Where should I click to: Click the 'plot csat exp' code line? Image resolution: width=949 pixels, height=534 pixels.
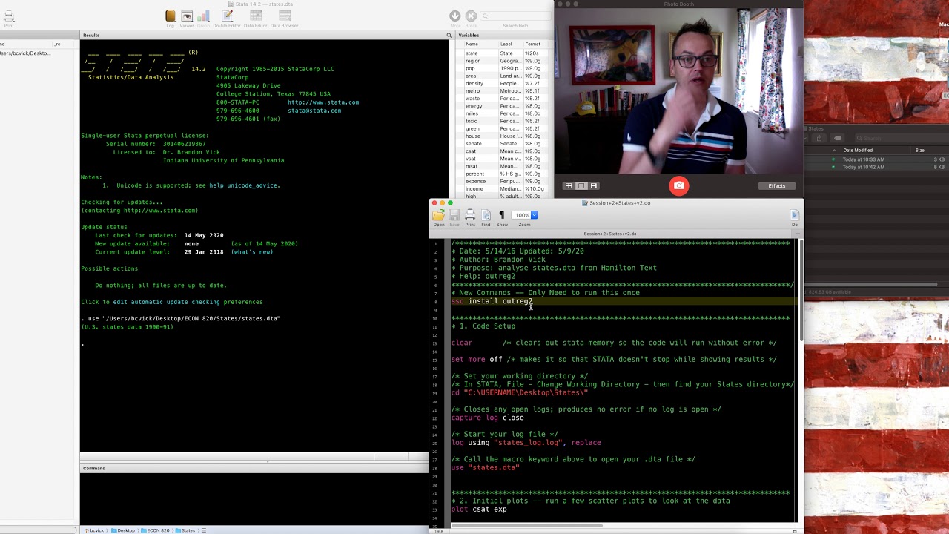tap(479, 509)
